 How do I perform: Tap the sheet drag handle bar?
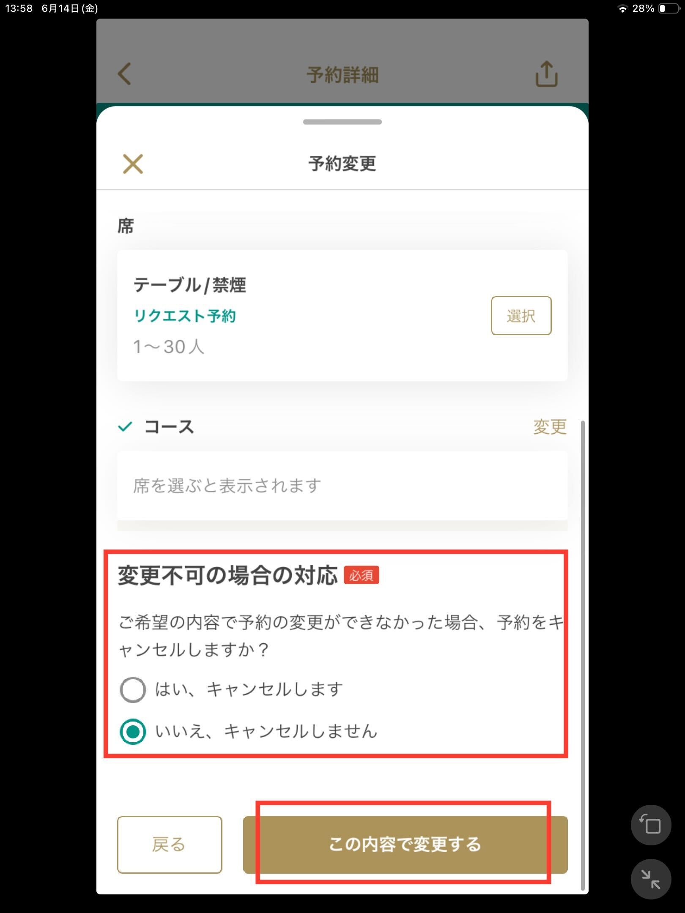point(342,122)
